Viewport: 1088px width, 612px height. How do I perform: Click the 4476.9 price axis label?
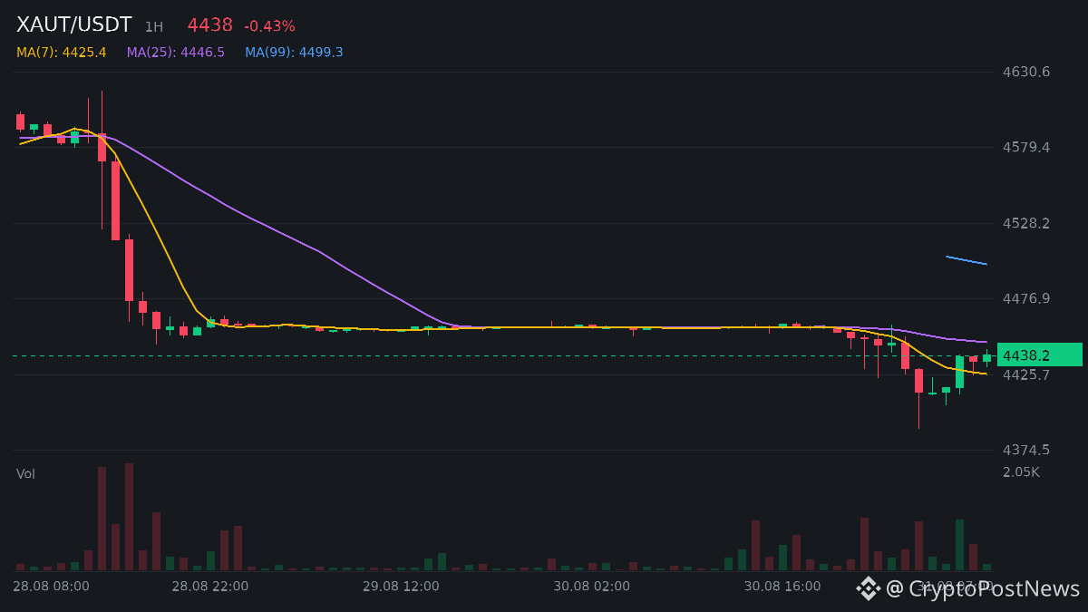[x=1026, y=299]
